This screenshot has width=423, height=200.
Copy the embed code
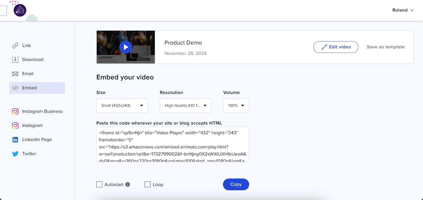tap(236, 184)
